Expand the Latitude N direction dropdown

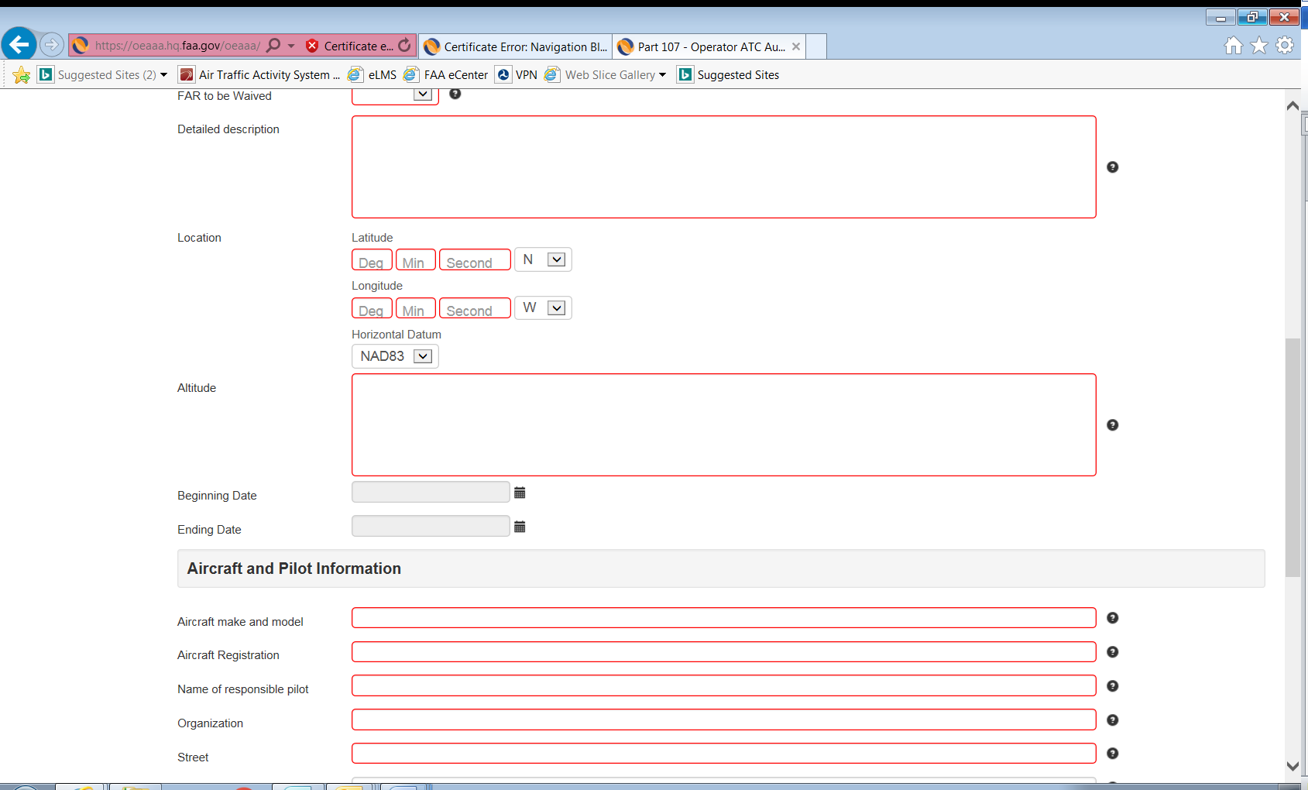(x=555, y=259)
